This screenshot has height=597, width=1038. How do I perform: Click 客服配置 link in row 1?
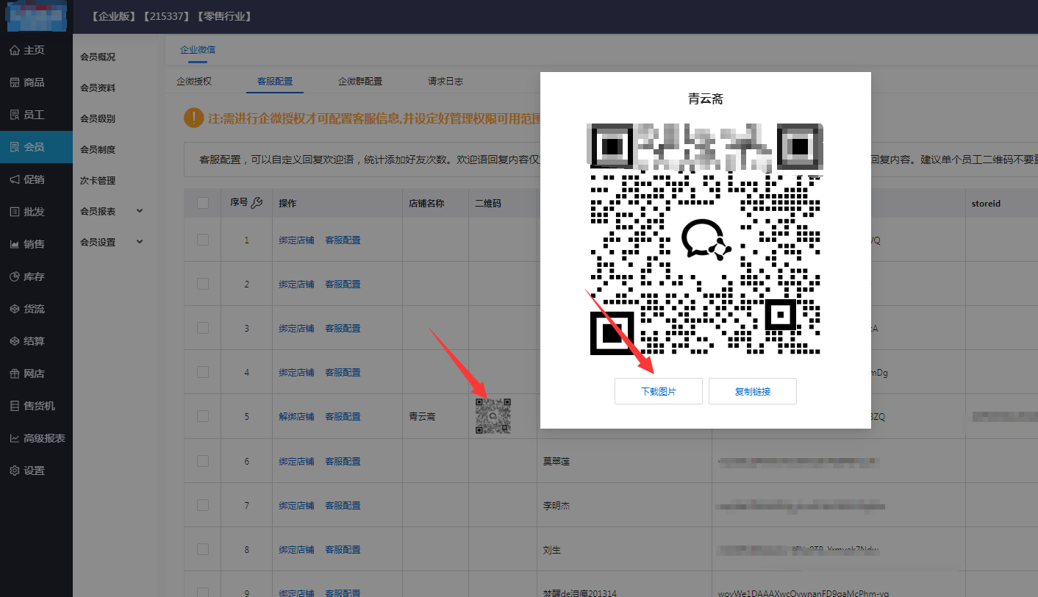pos(343,240)
